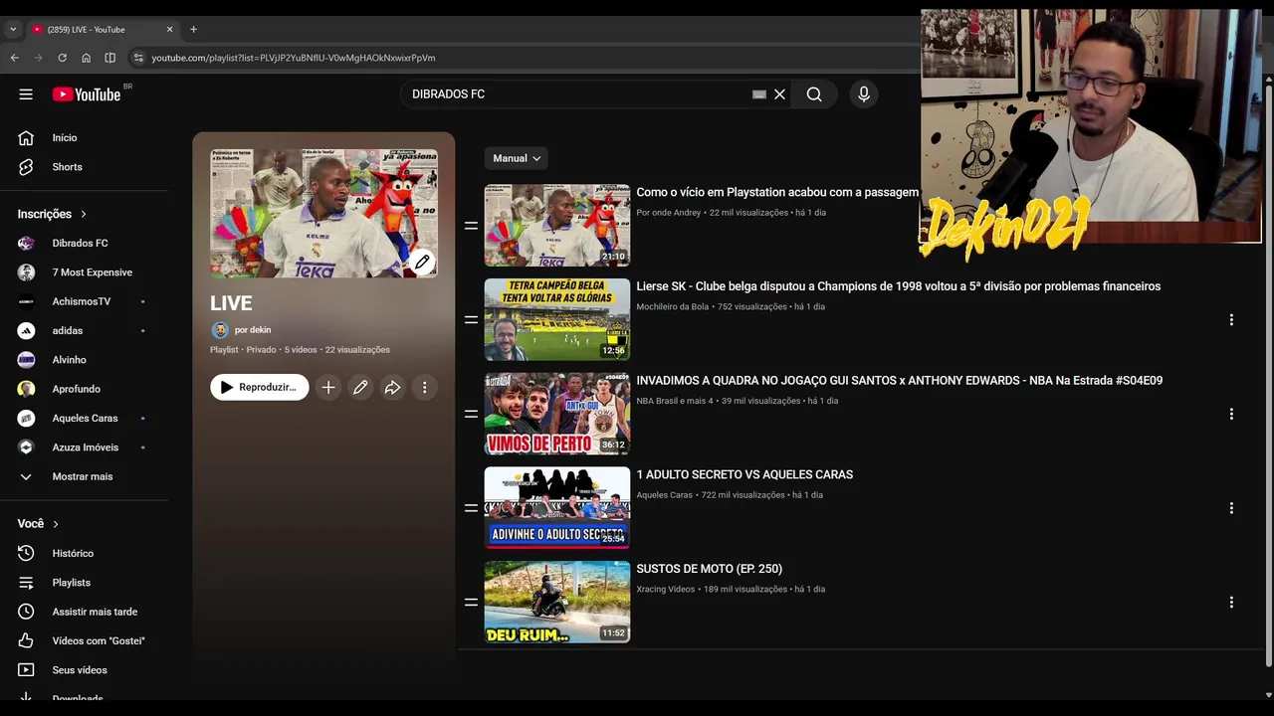Open options menu for Adulto Secreto video
Viewport: 1274px width, 716px height.
[1231, 508]
